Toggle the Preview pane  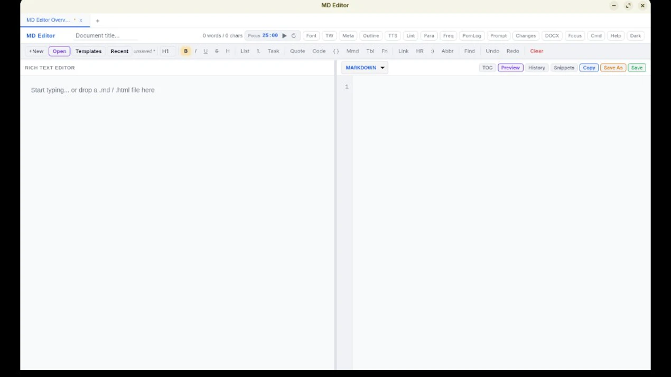[510, 68]
